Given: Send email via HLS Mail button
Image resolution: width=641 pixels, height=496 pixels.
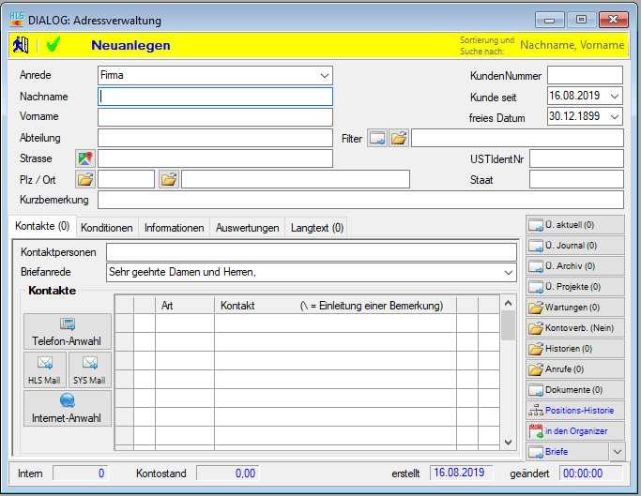Looking at the screenshot, I should 44,369.
